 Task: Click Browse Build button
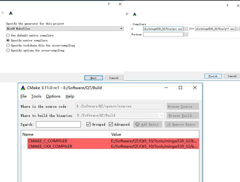(x=183, y=116)
